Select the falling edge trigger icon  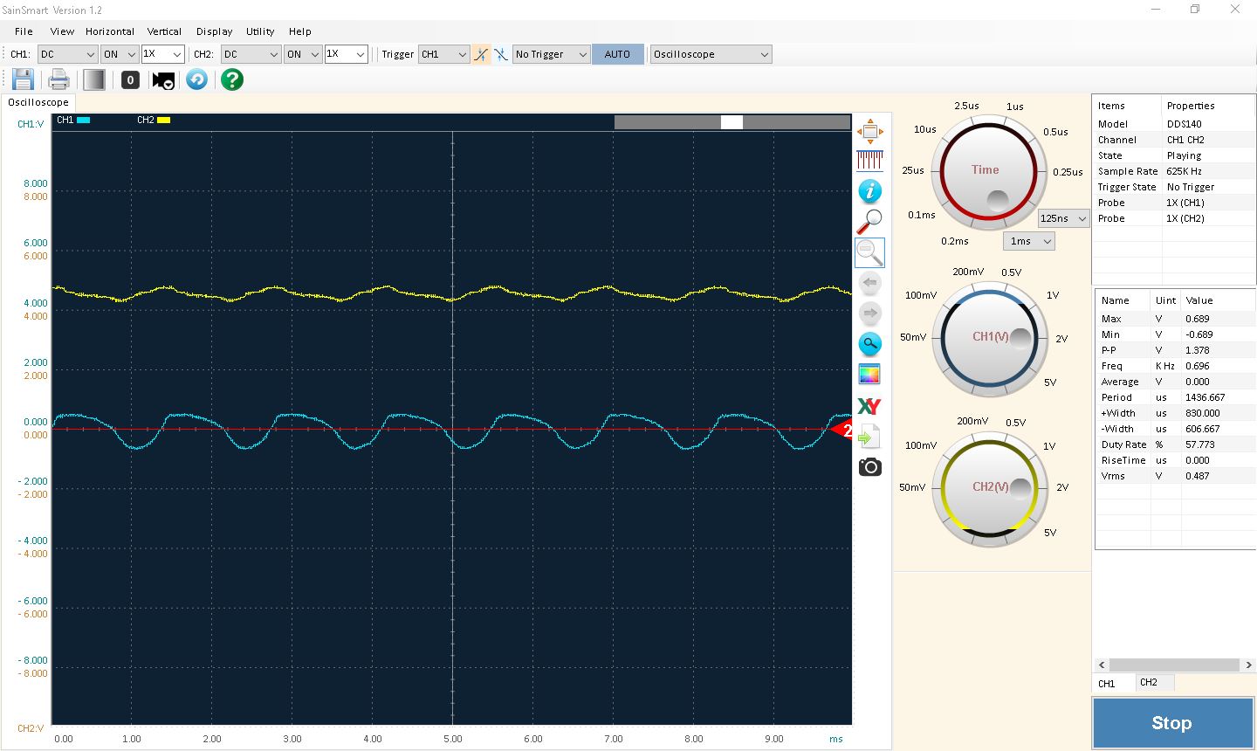[x=501, y=54]
